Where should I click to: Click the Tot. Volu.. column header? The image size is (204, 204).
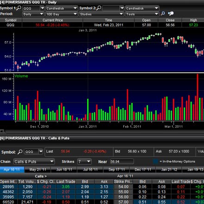click(x=27, y=181)
